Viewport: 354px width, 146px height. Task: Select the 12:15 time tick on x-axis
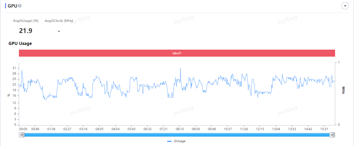tap(260, 129)
